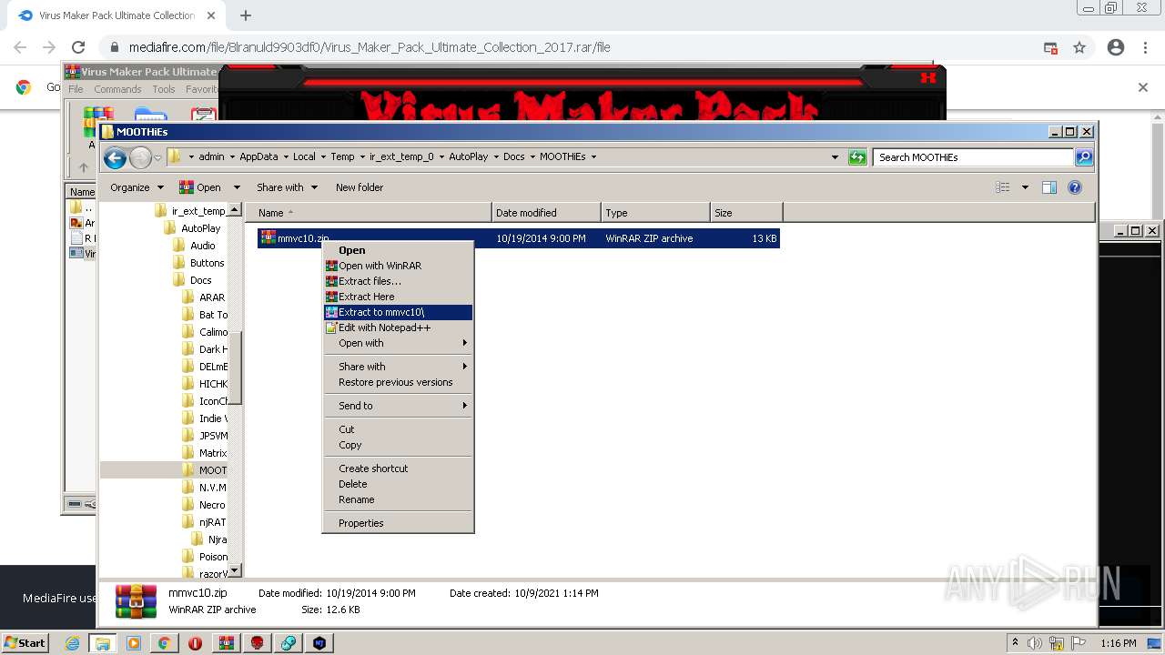
Task: Click the Explorer Back navigation arrow
Action: [x=115, y=158]
